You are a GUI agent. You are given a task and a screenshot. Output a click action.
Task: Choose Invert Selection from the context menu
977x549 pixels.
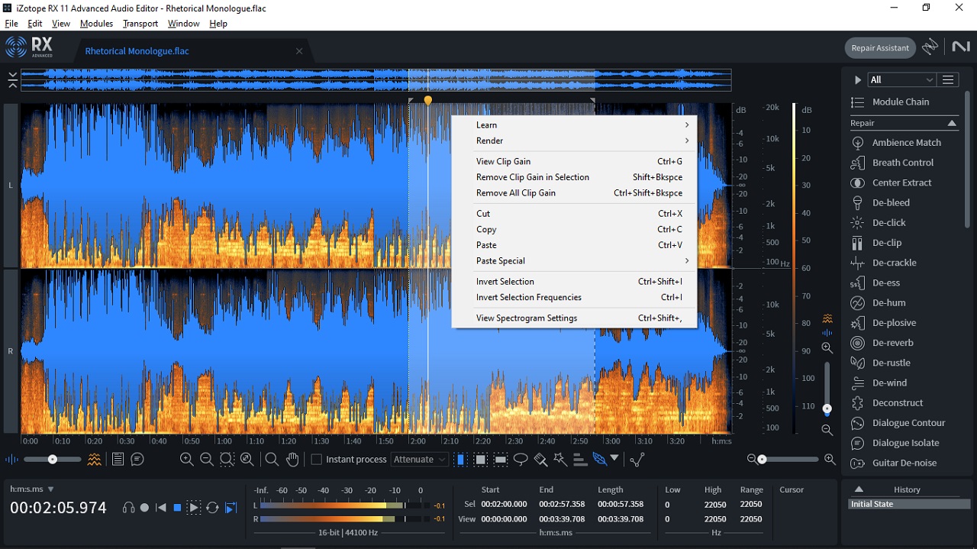tap(505, 282)
